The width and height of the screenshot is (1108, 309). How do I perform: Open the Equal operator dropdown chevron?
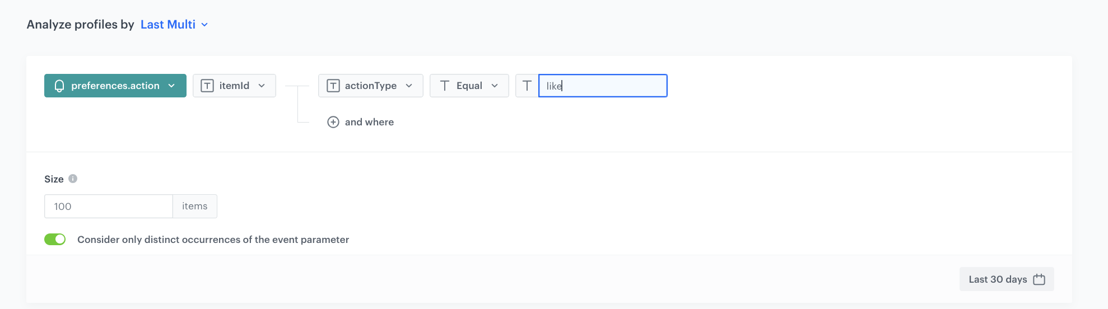495,86
